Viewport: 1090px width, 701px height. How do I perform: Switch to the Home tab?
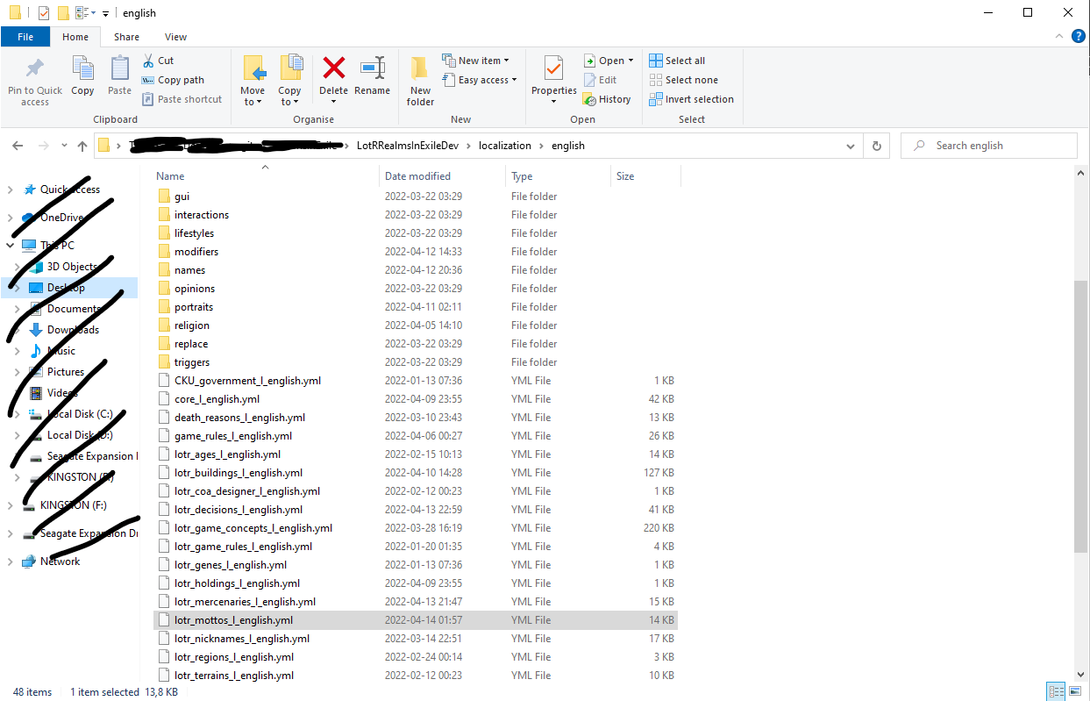tap(75, 37)
